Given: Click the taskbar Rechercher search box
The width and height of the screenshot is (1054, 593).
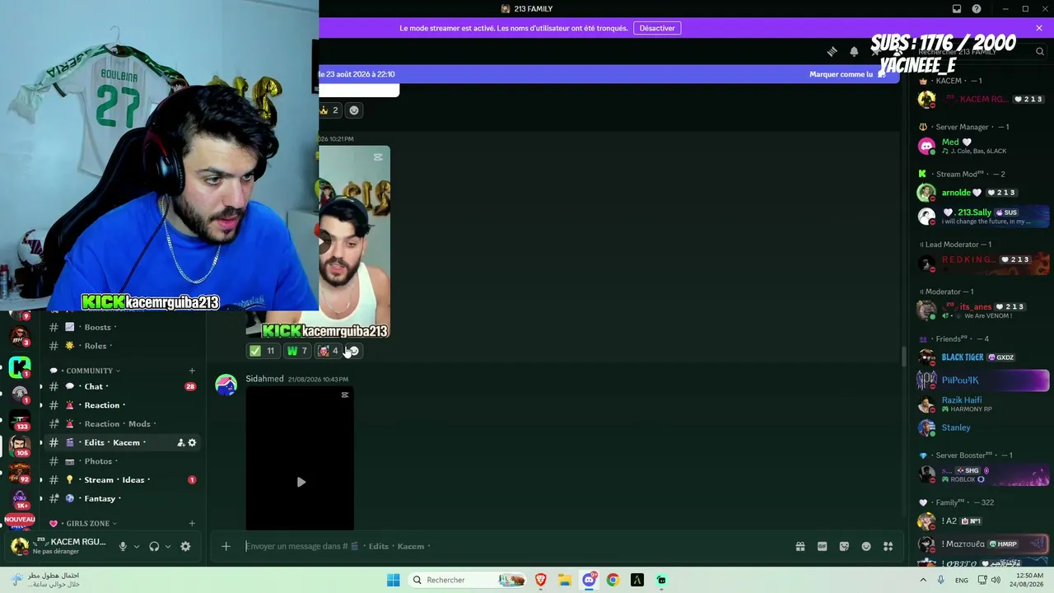Looking at the screenshot, I should pos(468,580).
